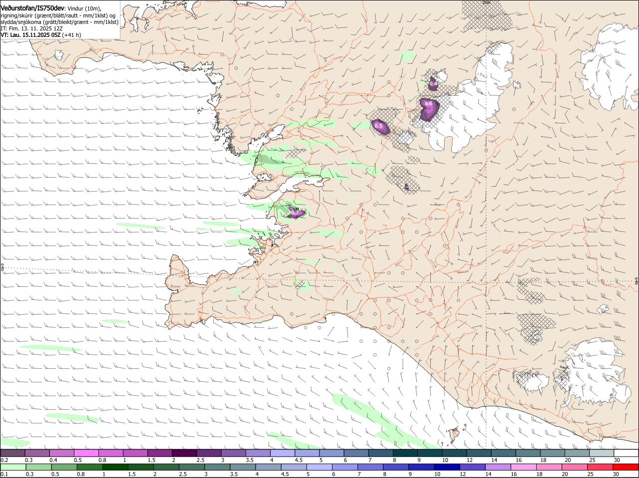
Task: Click the '0.1' label under the green scale
Action: click(4, 474)
